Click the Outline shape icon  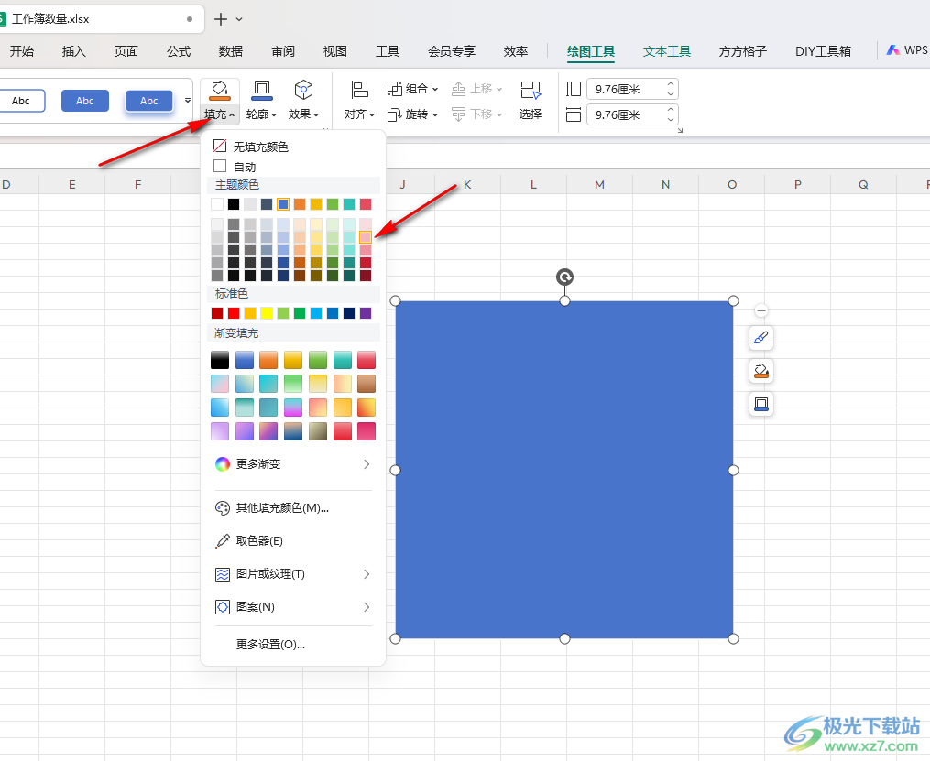coord(261,90)
